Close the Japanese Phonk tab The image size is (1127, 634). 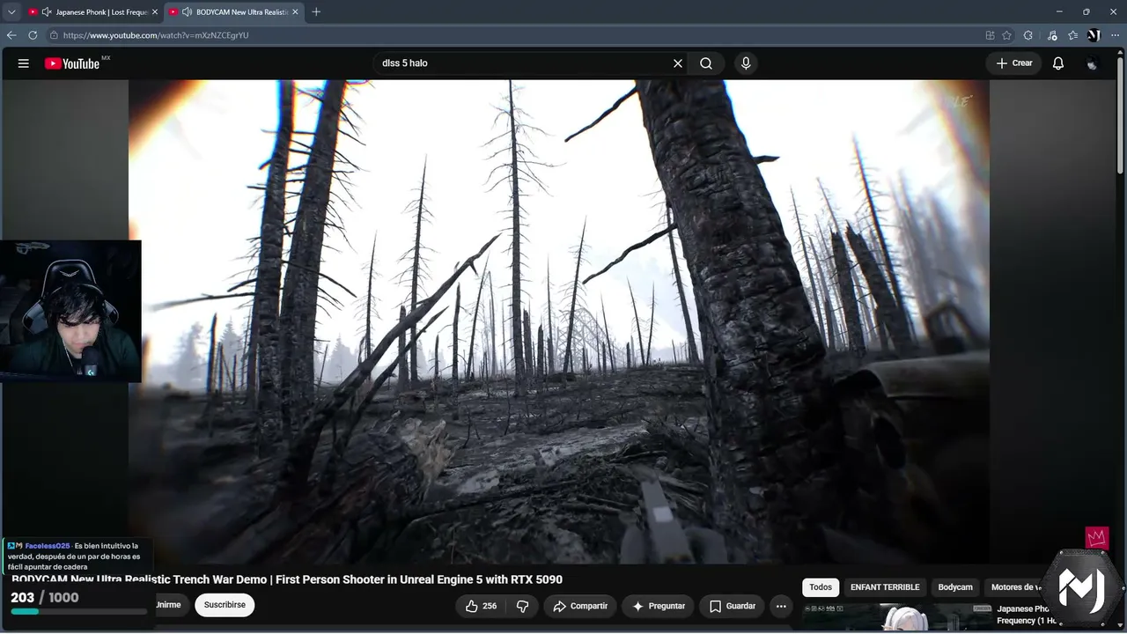pos(156,12)
